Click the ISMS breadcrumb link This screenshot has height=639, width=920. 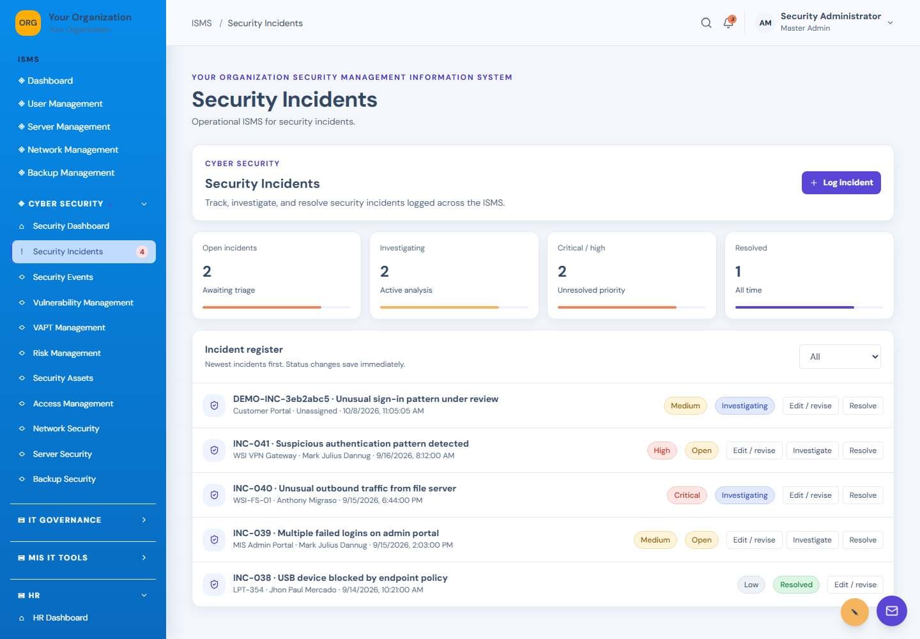tap(201, 23)
